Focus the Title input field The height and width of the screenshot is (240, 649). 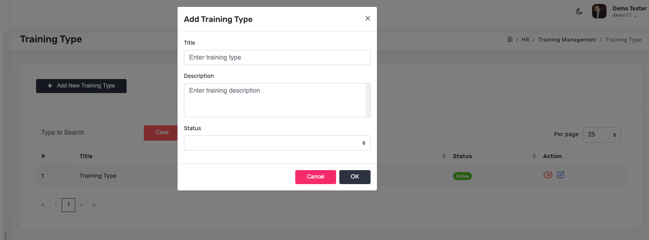pyautogui.click(x=277, y=58)
